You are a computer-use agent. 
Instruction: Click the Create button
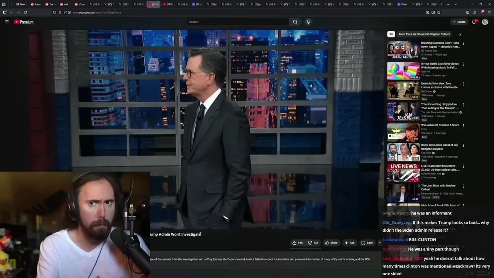(x=459, y=22)
